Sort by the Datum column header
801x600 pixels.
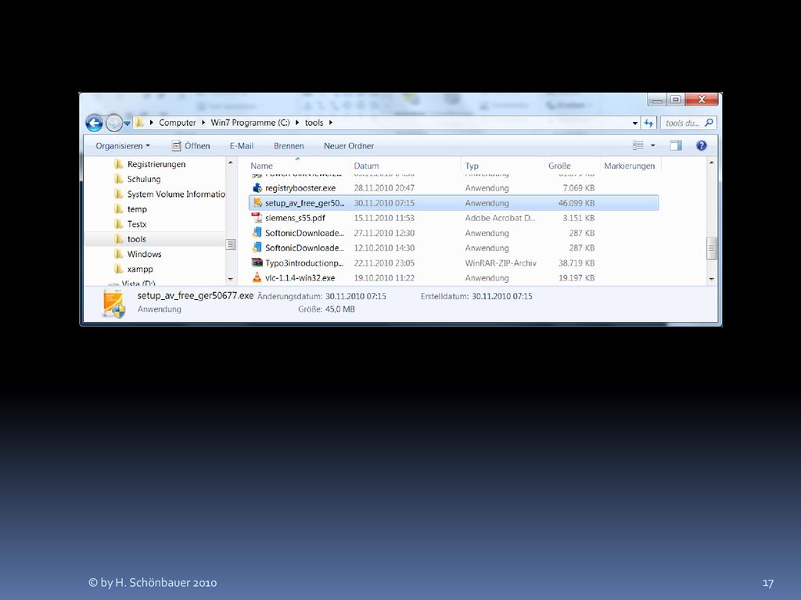tap(366, 166)
